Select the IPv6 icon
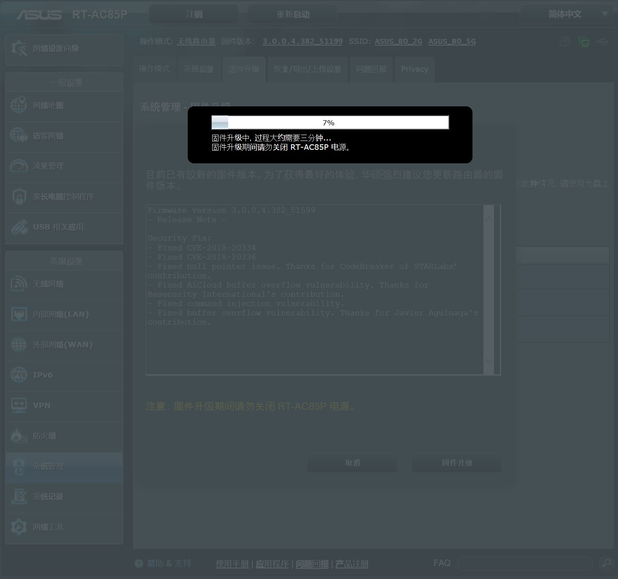Screen dimensions: 618x579 point(19,375)
